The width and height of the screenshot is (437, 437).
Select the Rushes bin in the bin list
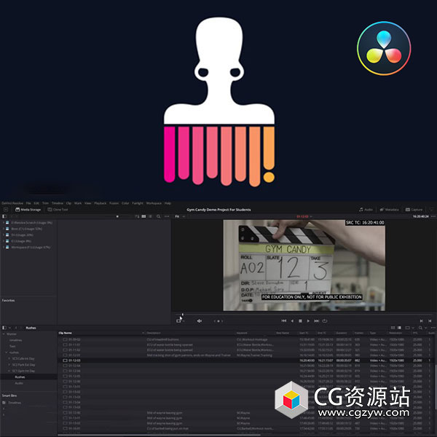tap(20, 377)
